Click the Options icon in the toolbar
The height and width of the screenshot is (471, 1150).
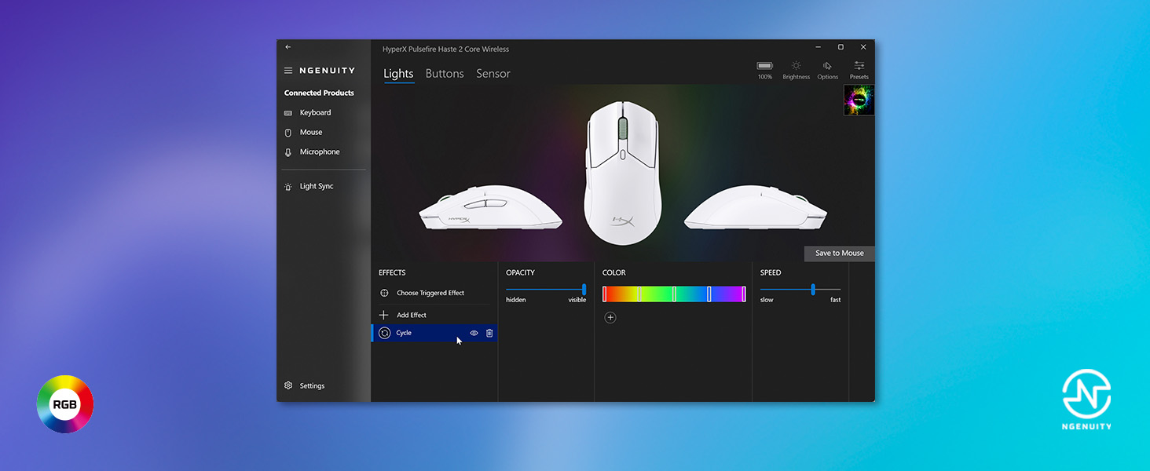827,69
